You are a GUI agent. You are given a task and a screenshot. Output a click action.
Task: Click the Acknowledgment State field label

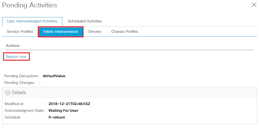[25, 111]
